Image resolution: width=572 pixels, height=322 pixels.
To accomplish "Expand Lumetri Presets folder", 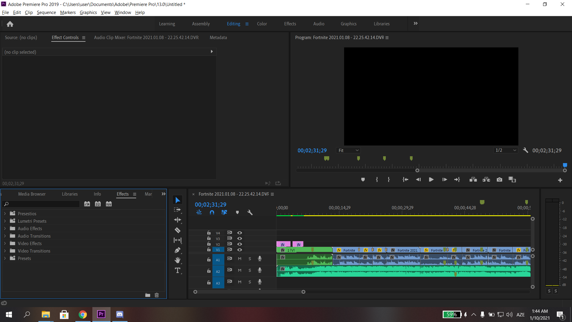I will [5, 221].
